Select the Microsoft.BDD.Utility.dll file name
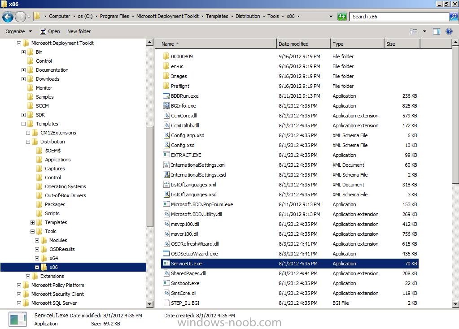The width and height of the screenshot is (459, 329). coord(197,214)
